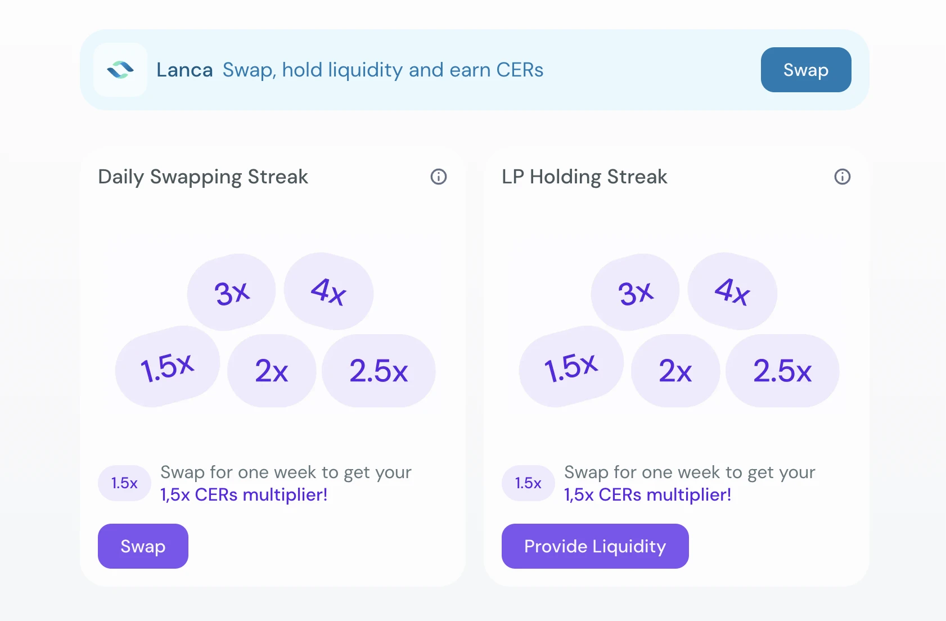The width and height of the screenshot is (946, 621).
Task: Click the 2.5x bubble in Daily Swapping Streak
Action: (379, 371)
